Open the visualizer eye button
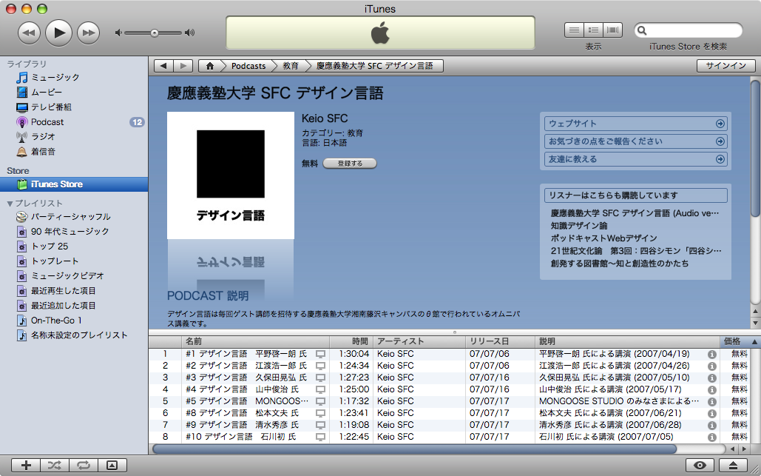Screen dimensions: 761x476 tap(700, 465)
